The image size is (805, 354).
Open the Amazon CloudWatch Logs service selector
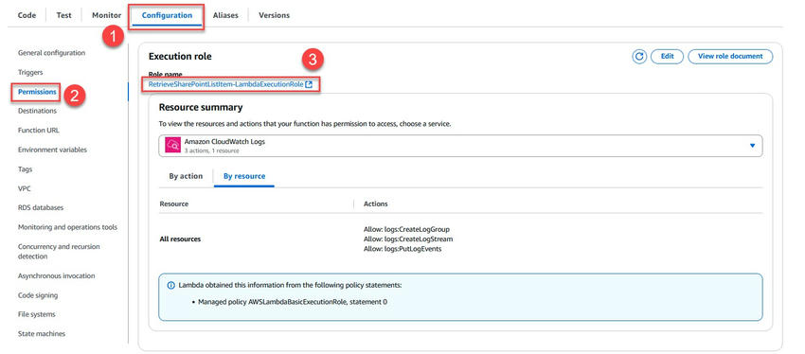coord(460,146)
